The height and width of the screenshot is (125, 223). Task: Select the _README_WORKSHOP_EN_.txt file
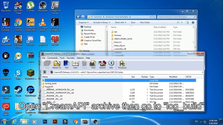coord(59,93)
